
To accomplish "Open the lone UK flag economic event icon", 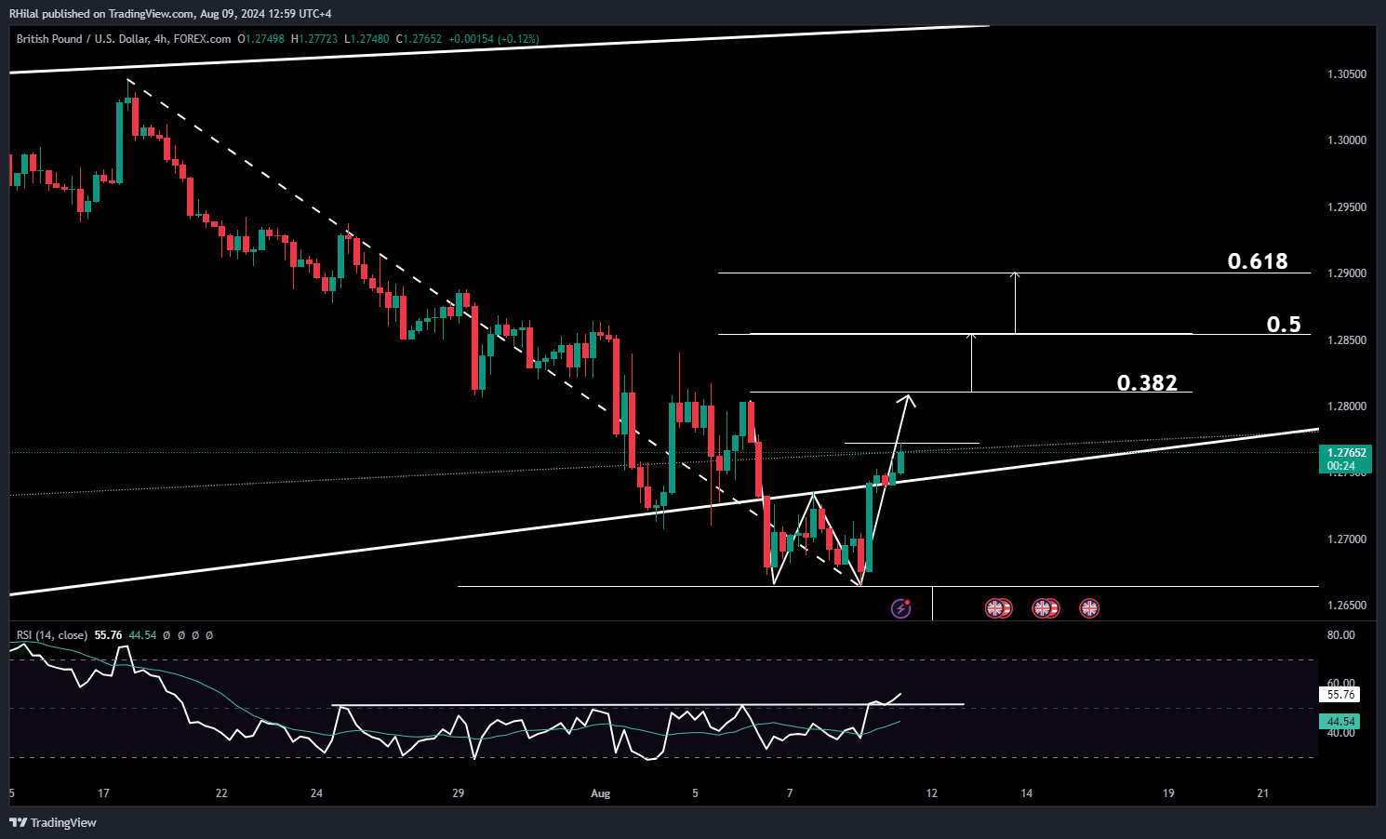I will point(1089,608).
